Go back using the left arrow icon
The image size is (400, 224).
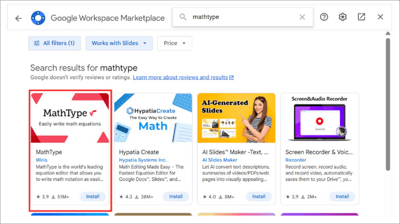click(18, 18)
